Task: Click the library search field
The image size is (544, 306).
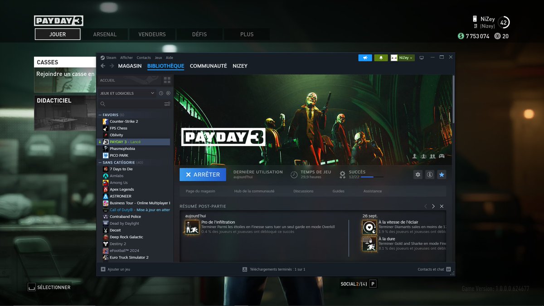Action: pyautogui.click(x=131, y=104)
